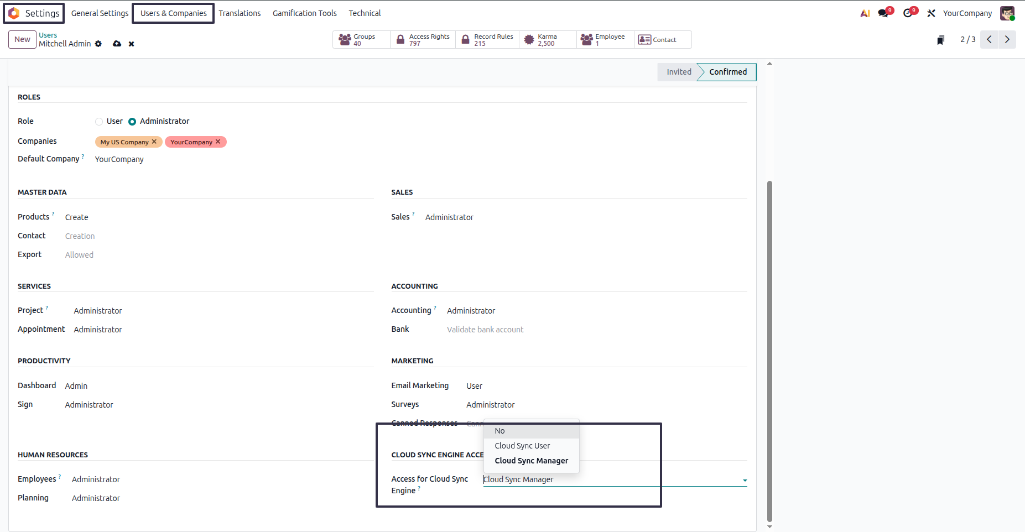
Task: Open the developer tools wrench icon
Action: [x=932, y=13]
